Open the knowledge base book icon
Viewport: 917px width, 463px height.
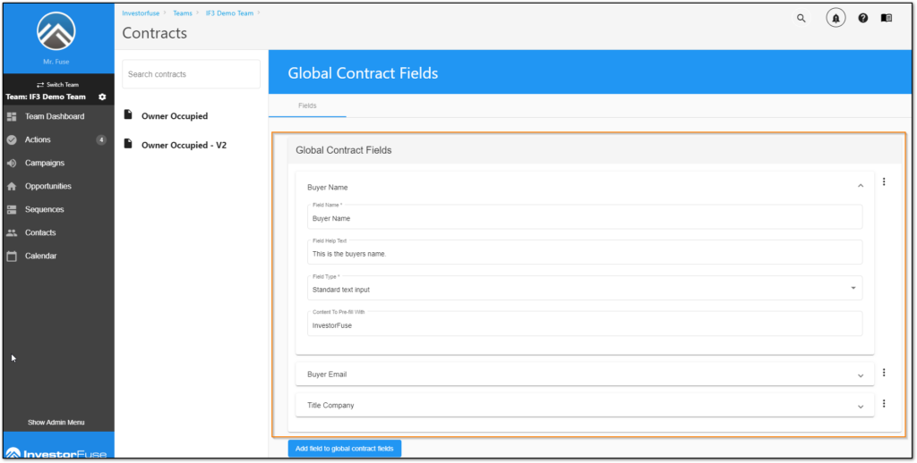887,18
